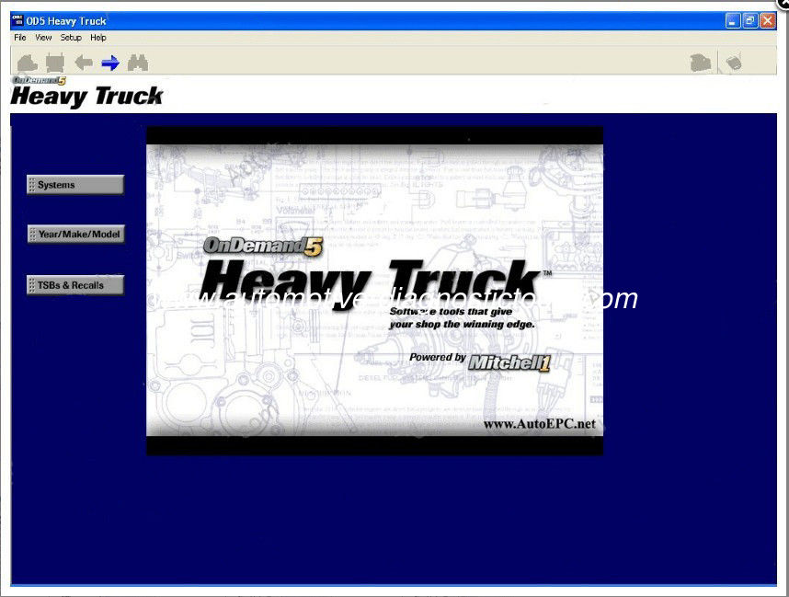Choose the Year/Make/Model button

coord(75,234)
